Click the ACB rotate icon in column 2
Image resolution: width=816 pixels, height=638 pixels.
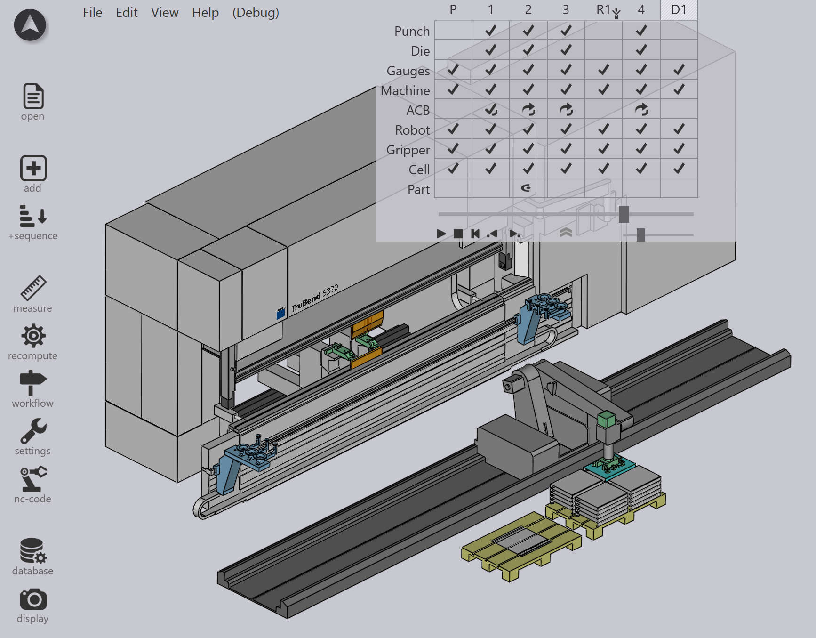pos(528,109)
